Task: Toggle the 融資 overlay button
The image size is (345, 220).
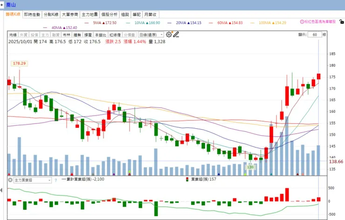Action: [x=56, y=35]
